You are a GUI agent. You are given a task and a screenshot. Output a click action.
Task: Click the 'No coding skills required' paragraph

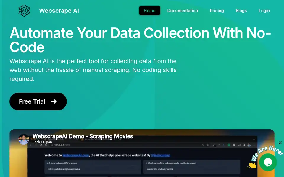93,70
